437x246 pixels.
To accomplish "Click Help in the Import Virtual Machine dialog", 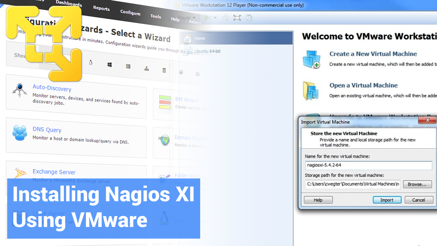I will coord(318,200).
